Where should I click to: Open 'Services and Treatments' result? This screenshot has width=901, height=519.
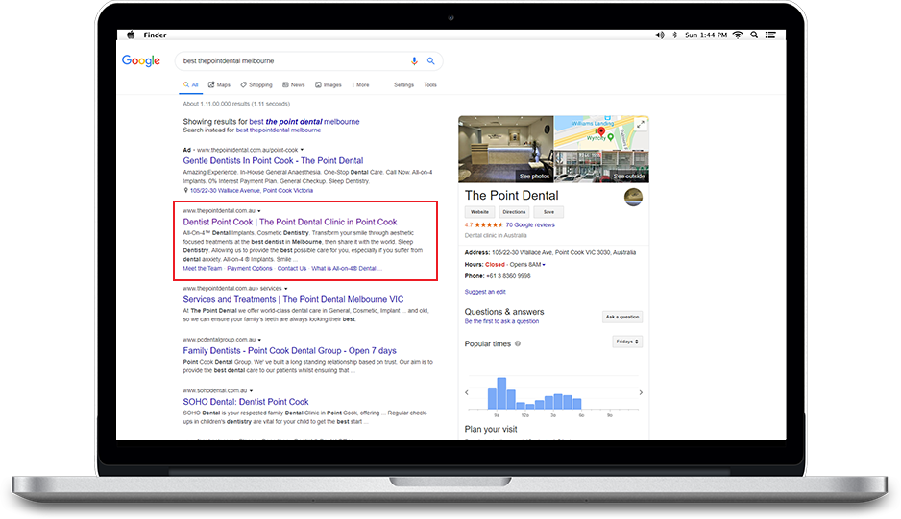click(x=293, y=299)
